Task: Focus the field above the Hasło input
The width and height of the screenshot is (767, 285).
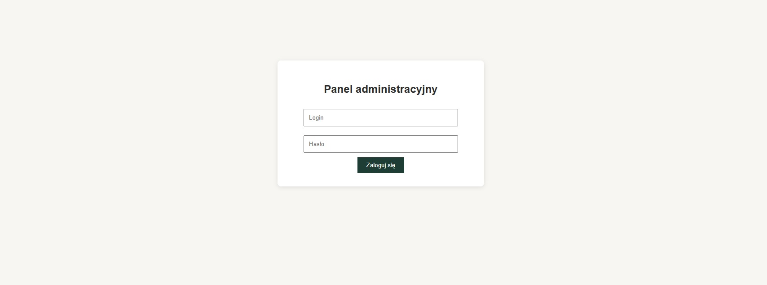Action: pos(380,117)
